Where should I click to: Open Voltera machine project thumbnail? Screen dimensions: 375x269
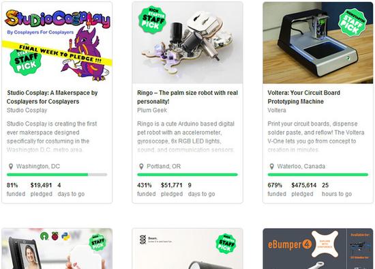pyautogui.click(x=318, y=43)
